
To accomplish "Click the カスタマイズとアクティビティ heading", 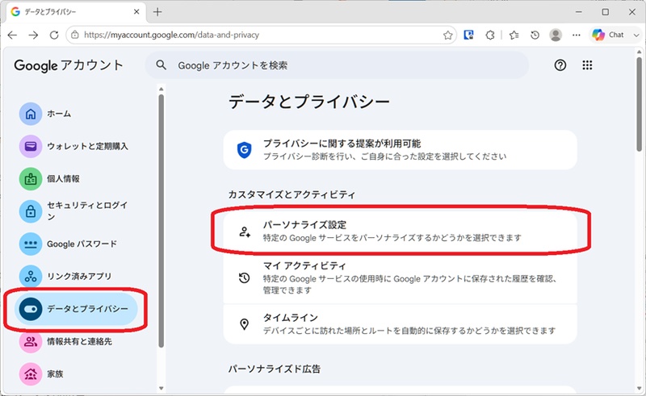I will (292, 194).
